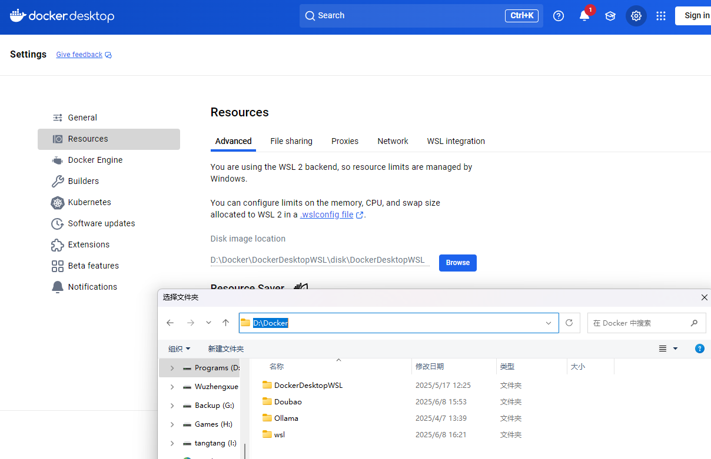Expand the Backup (G:) drive node
The height and width of the screenshot is (459, 711).
coord(172,406)
